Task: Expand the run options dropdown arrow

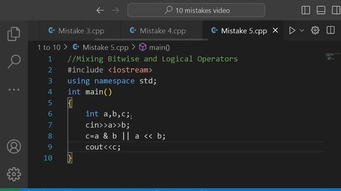Action: (302, 31)
